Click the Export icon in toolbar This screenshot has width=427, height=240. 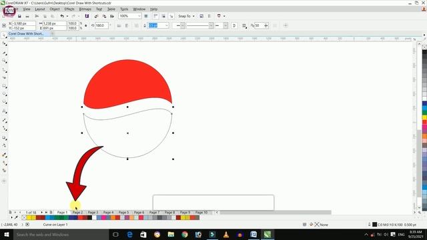104,16
